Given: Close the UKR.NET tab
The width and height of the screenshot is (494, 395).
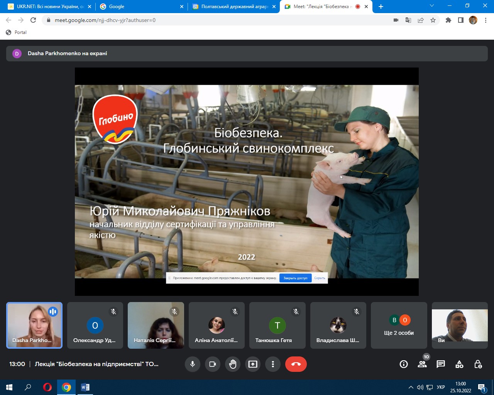Looking at the screenshot, I should point(90,7).
